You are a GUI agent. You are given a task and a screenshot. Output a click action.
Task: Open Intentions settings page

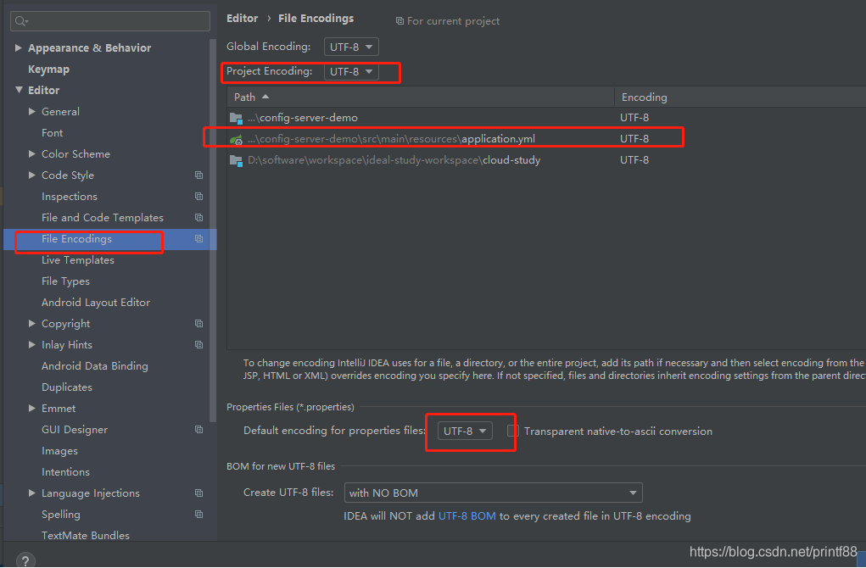point(65,472)
